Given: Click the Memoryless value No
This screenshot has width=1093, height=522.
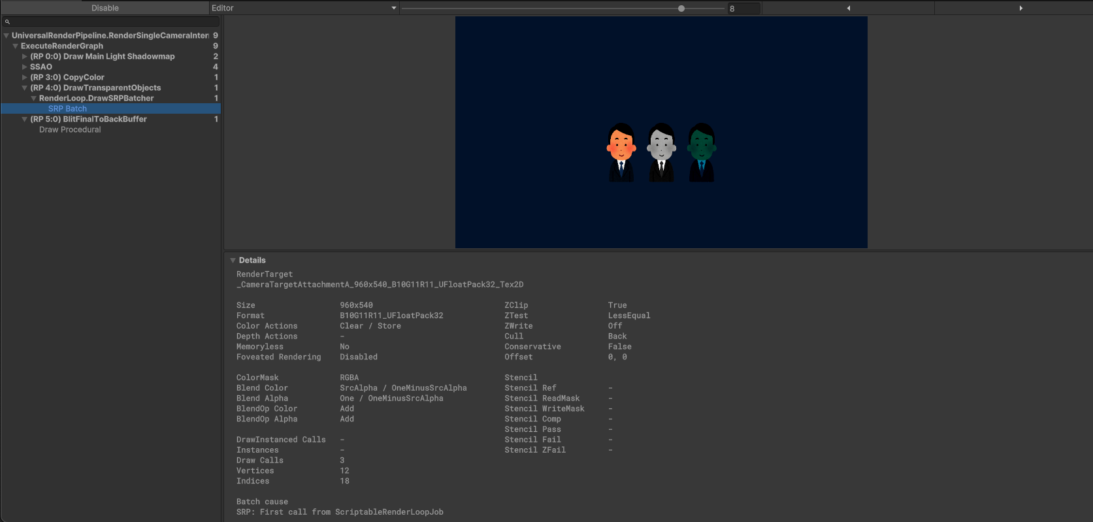Looking at the screenshot, I should point(344,347).
